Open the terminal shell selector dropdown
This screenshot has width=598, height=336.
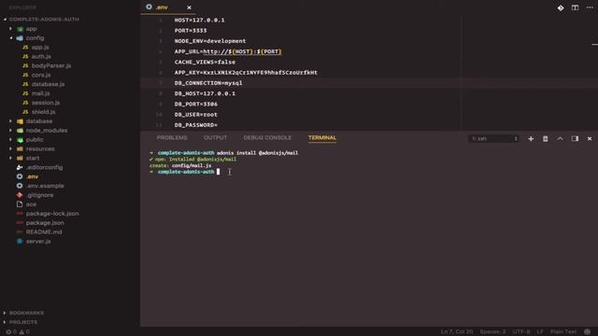tap(493, 139)
